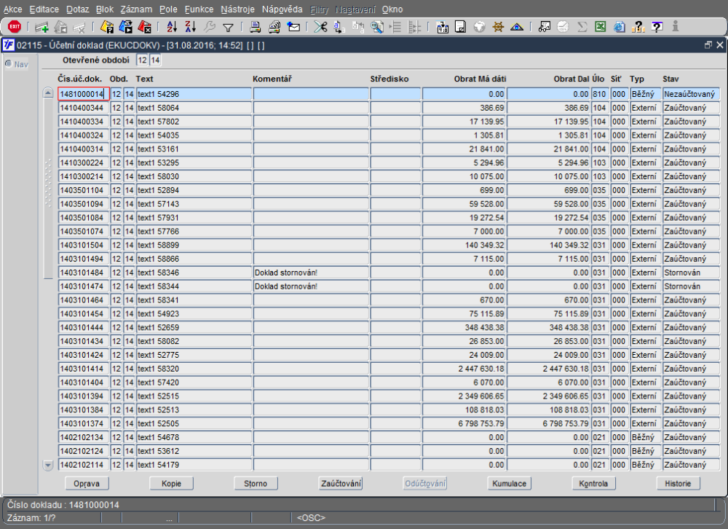Click the single printer icon

pyautogui.click(x=255, y=27)
